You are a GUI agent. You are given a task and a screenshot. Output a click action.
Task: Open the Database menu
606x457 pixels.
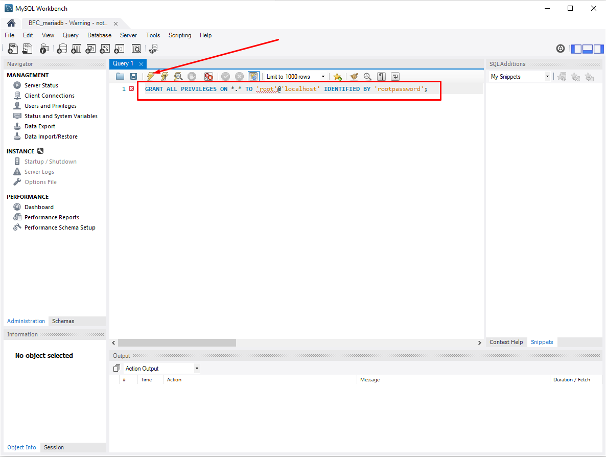[x=99, y=35]
